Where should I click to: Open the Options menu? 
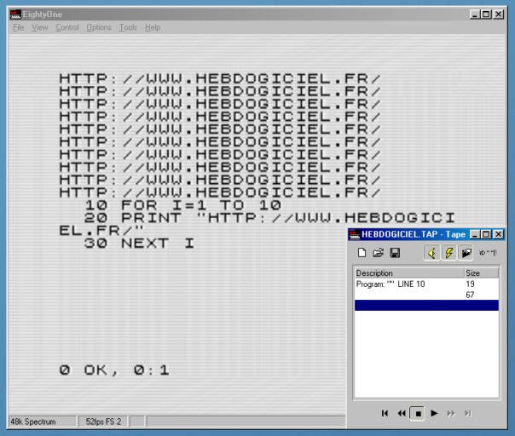(x=99, y=27)
